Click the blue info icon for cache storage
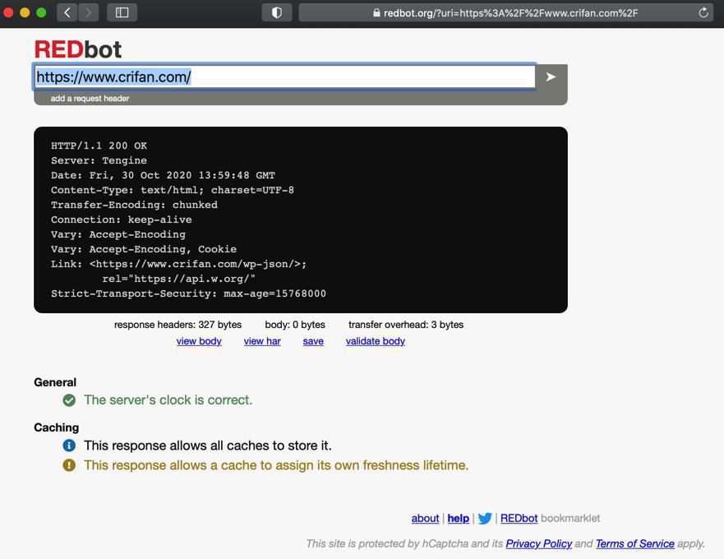Image resolution: width=724 pixels, height=559 pixels. [x=69, y=446]
